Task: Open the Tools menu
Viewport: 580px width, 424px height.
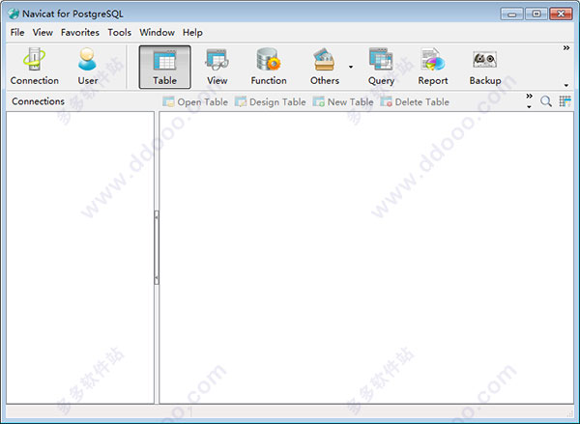Action: [120, 33]
